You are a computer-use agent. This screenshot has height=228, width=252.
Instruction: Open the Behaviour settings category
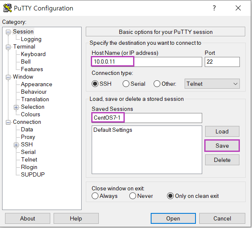(34, 92)
